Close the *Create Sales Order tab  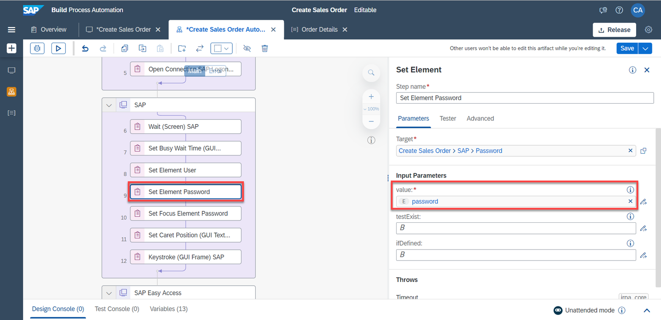(158, 29)
